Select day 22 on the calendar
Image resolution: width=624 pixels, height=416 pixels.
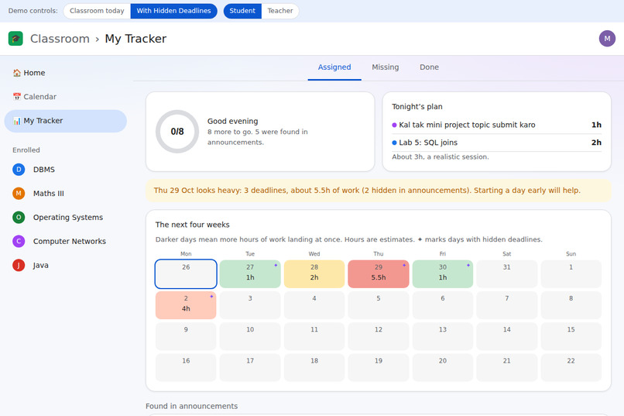click(x=571, y=367)
